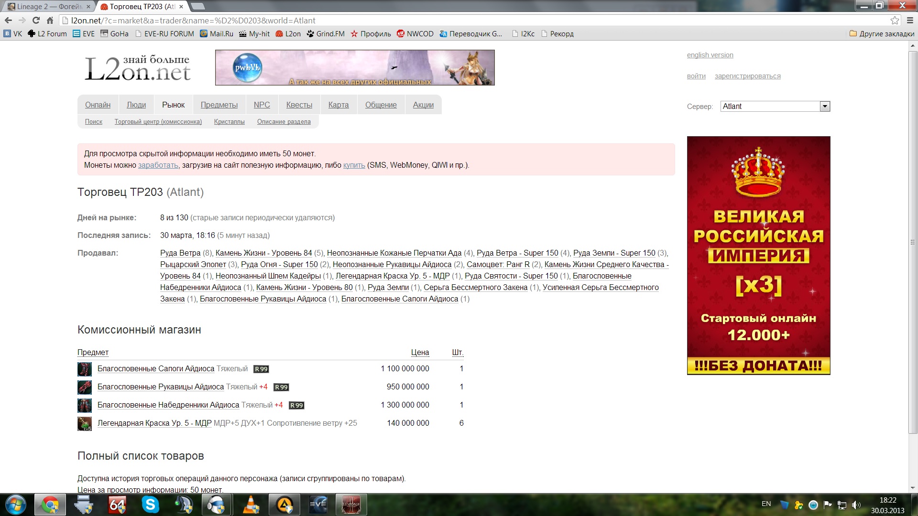Open Поиск submenu link
The image size is (918, 516).
(x=94, y=121)
